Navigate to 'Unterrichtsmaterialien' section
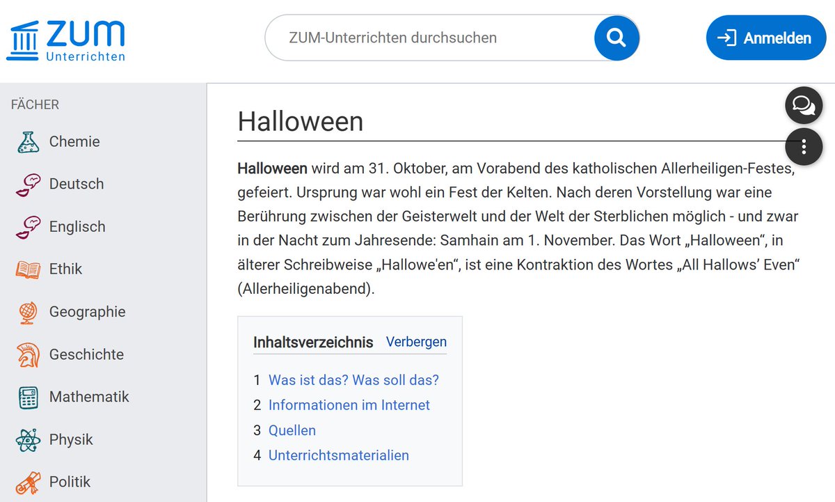 [338, 455]
